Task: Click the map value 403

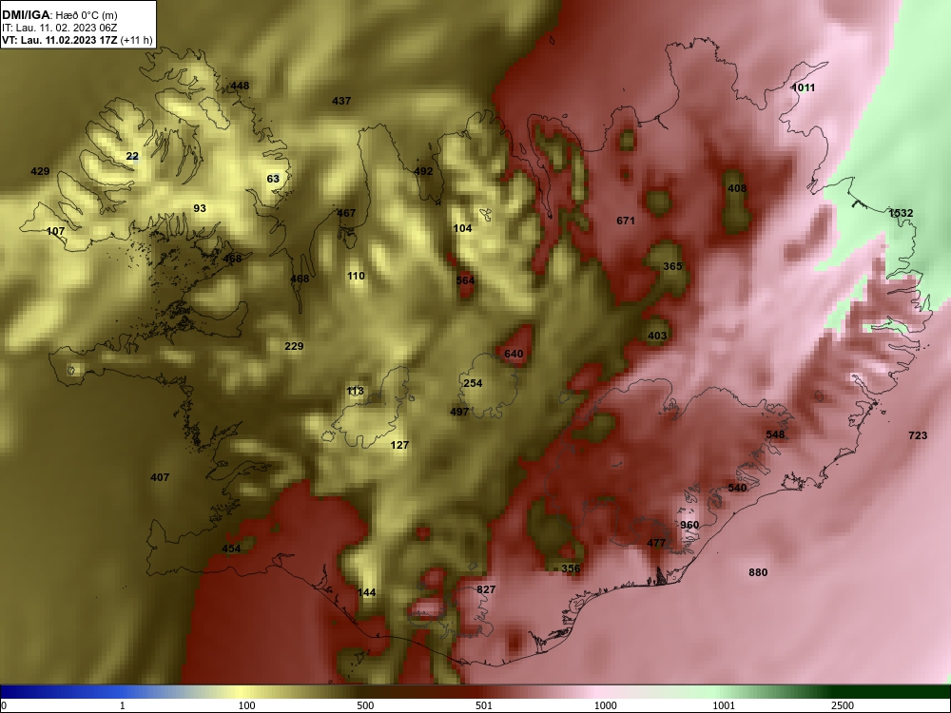Action: tap(657, 336)
